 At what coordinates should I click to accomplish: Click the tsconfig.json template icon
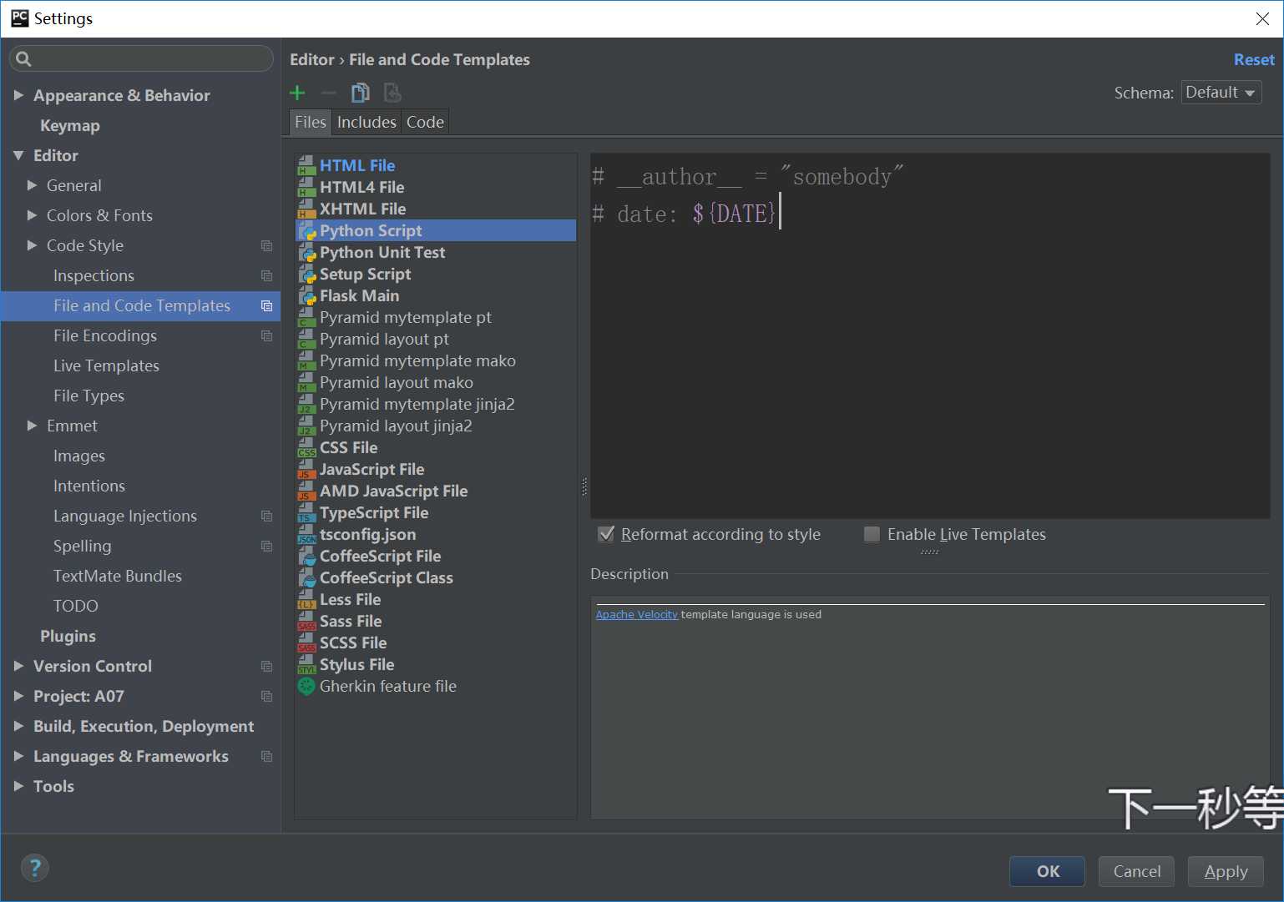point(306,535)
